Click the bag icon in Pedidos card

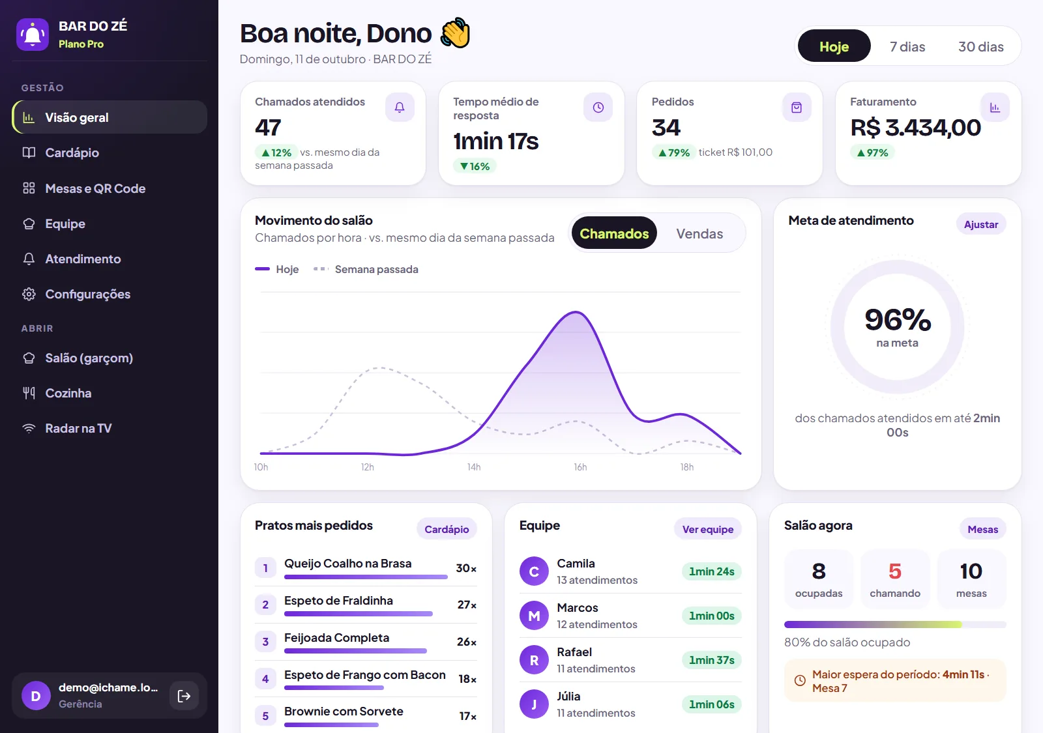[797, 108]
